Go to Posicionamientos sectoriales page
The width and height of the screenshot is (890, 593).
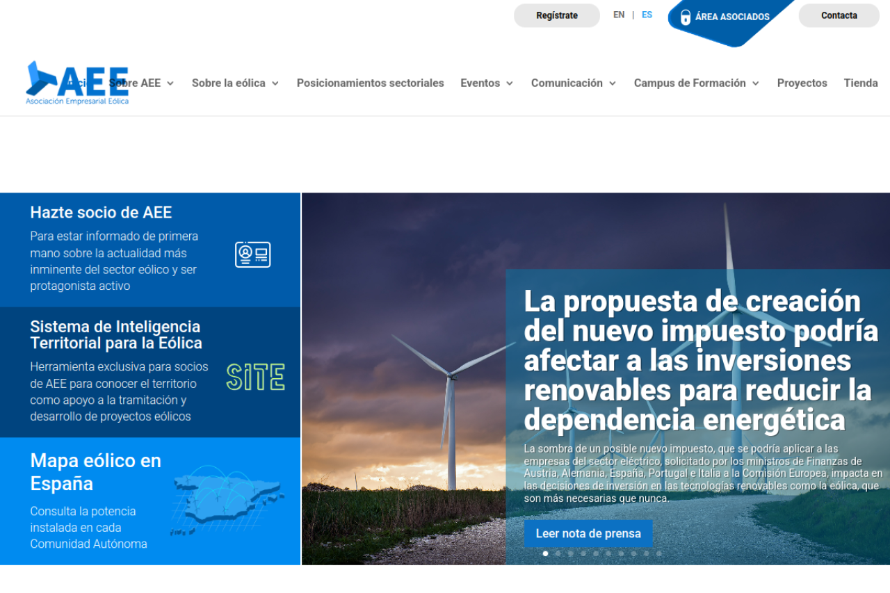[x=370, y=83]
